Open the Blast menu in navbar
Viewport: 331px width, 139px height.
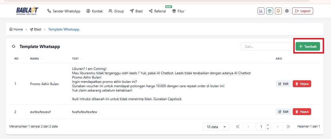(x=136, y=11)
